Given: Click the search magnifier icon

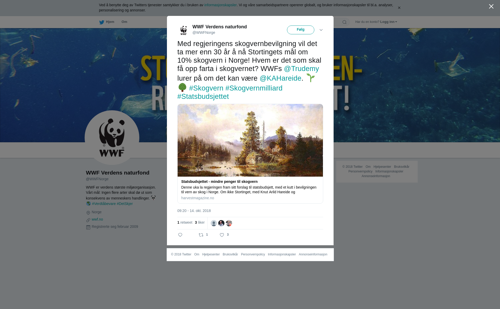Looking at the screenshot, I should pyautogui.click(x=345, y=22).
